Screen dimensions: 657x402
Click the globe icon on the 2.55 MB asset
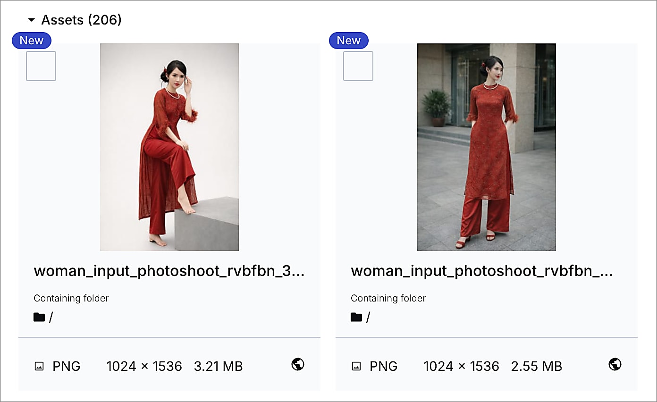click(615, 364)
